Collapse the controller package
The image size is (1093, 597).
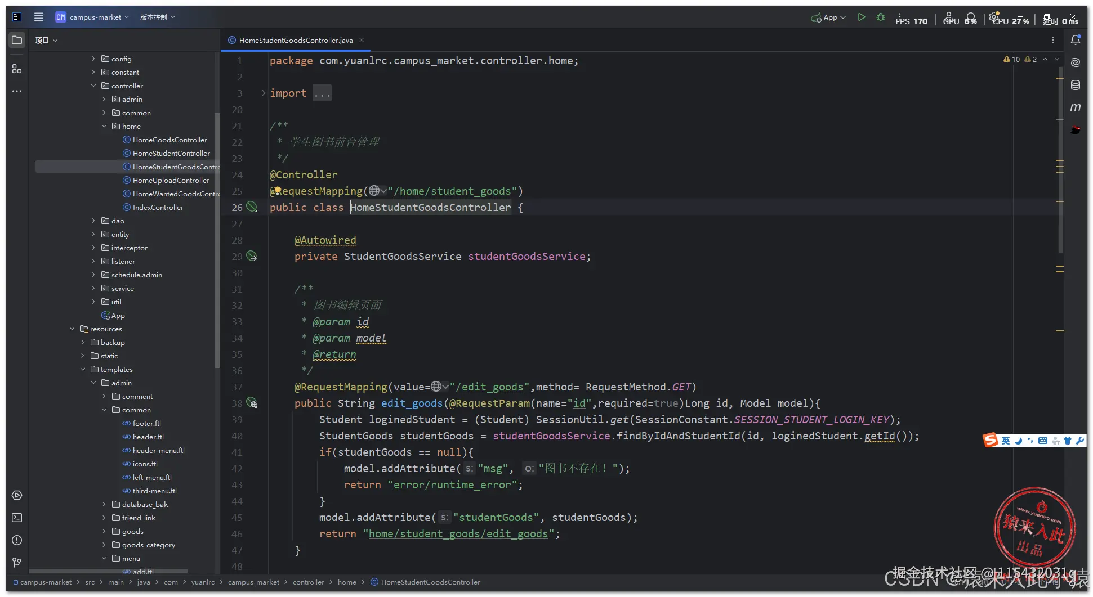(93, 86)
